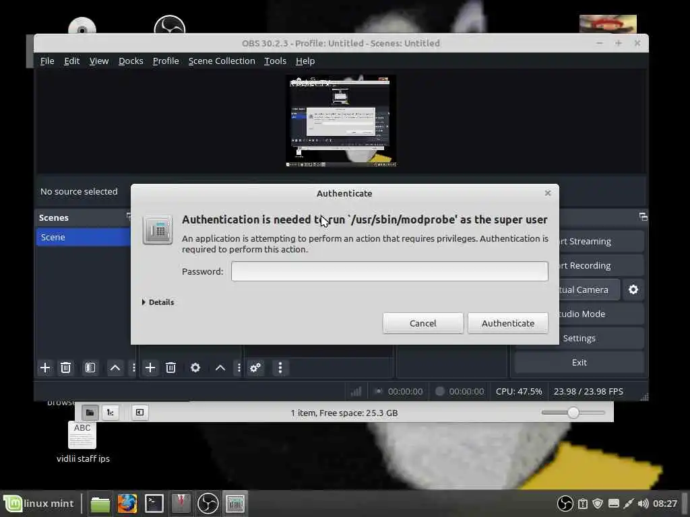Open Sources toolbar three-dot overflow menu
This screenshot has height=517, width=690.
click(x=239, y=368)
